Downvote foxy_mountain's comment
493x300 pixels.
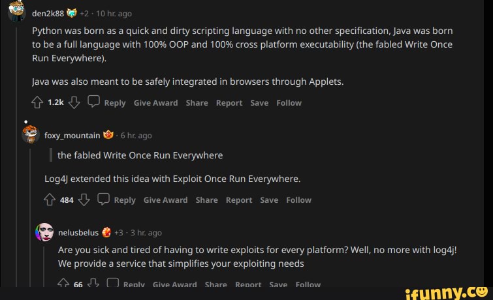click(x=84, y=200)
